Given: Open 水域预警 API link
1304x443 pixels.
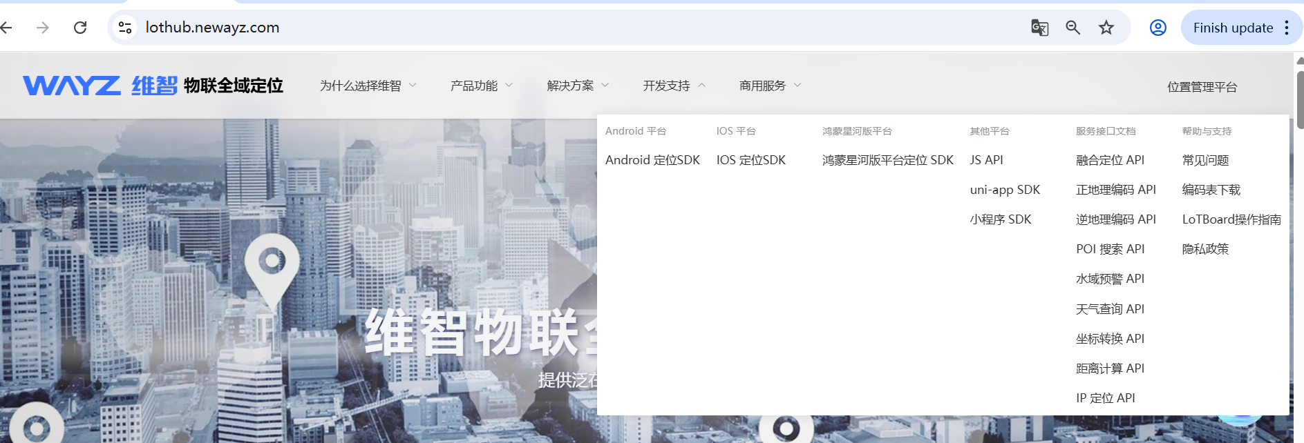Looking at the screenshot, I should pyautogui.click(x=1110, y=279).
